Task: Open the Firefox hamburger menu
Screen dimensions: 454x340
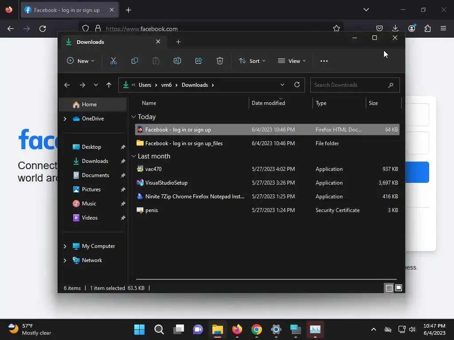Action: [443, 28]
